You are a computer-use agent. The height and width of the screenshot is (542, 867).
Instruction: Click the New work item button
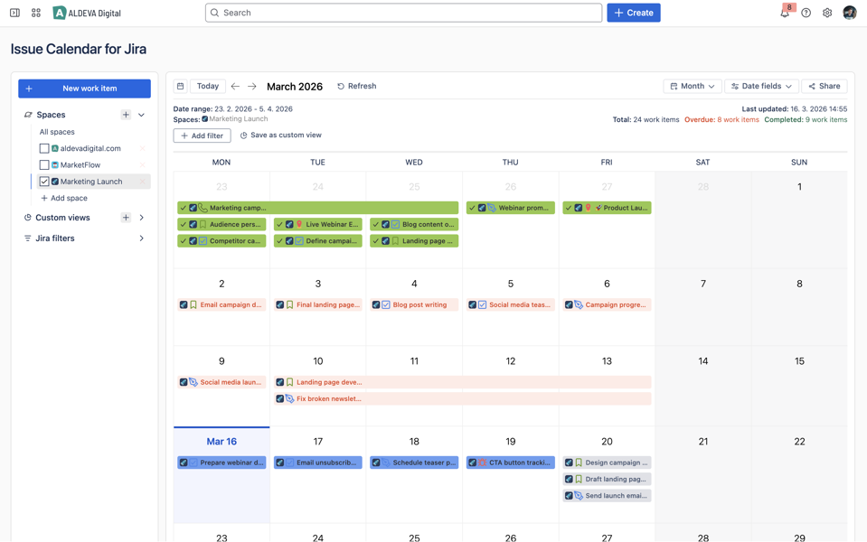(x=84, y=89)
